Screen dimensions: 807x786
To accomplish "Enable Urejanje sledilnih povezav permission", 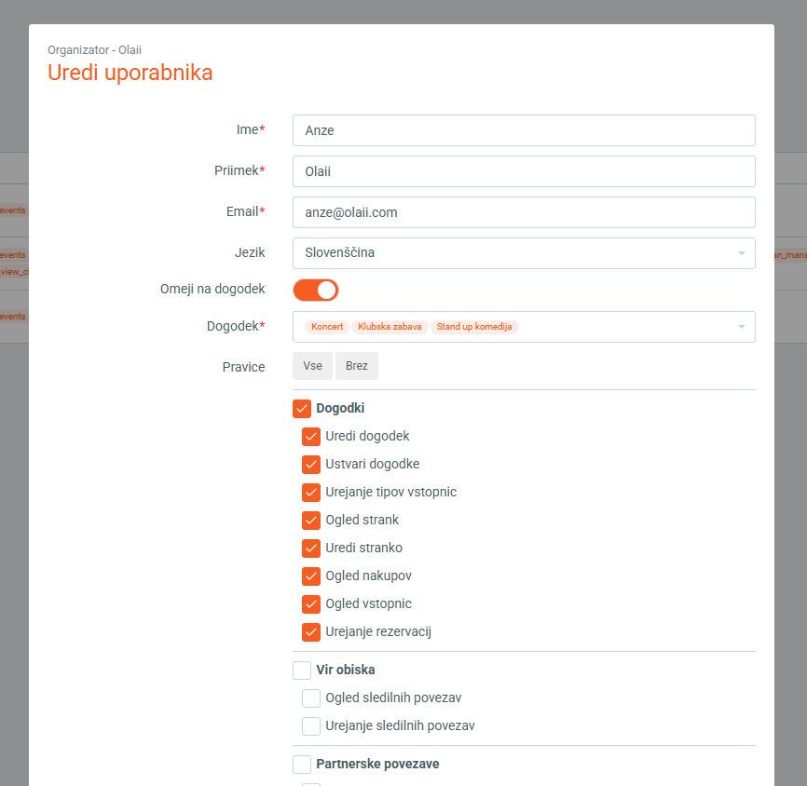I will click(311, 725).
